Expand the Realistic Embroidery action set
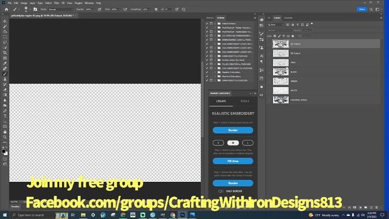Screen dimensions: 389x219 coord(215,72)
